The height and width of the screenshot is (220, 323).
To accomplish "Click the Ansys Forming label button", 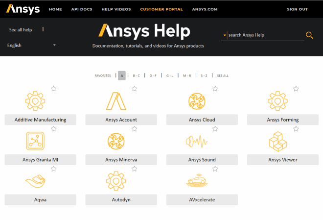I will pyautogui.click(x=283, y=120).
